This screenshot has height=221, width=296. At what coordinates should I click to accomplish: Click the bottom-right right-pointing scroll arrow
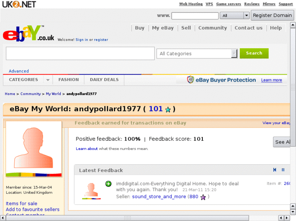coord(287,218)
